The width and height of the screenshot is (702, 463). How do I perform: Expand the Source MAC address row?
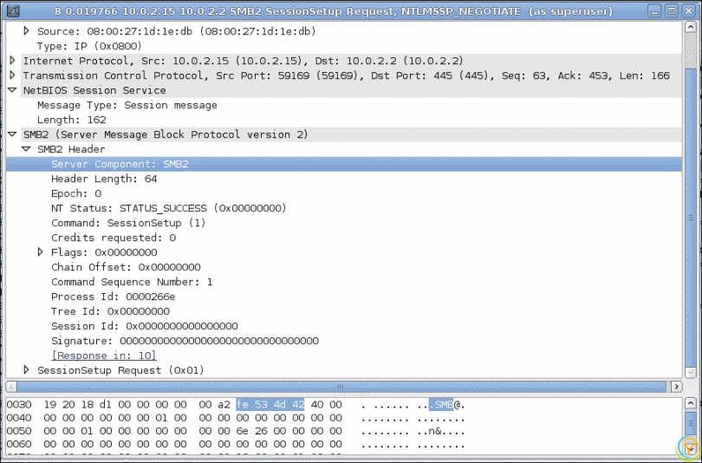tap(26, 31)
